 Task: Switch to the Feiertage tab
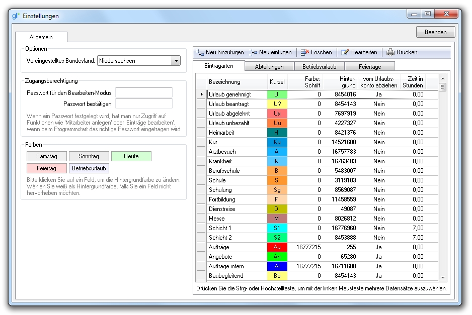coord(369,66)
